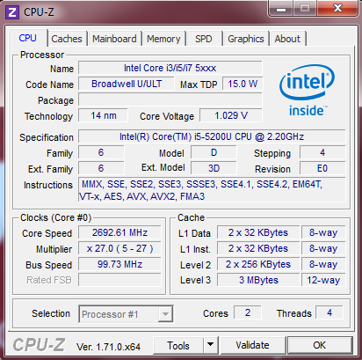Image resolution: width=362 pixels, height=360 pixels.
Task: Close the CPU-Z window
Action: pos(337,8)
